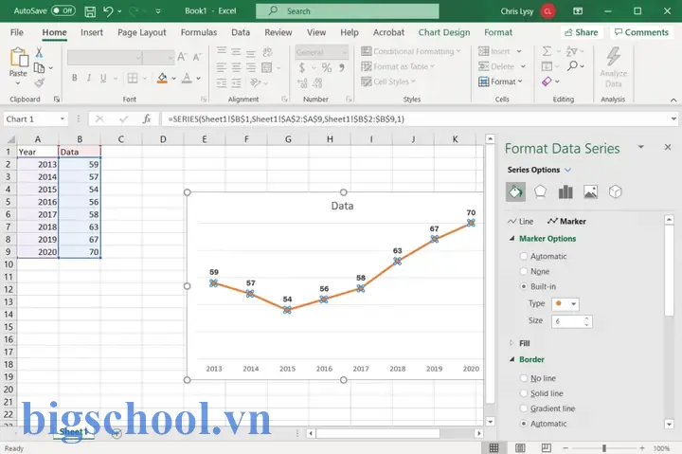Click the zoom slider handle
682x454 pixels.
pos(604,448)
